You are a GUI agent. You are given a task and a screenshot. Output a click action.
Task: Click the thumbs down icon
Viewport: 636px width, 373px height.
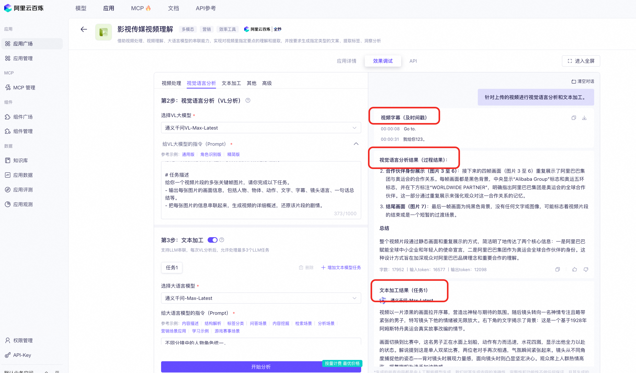point(586,269)
